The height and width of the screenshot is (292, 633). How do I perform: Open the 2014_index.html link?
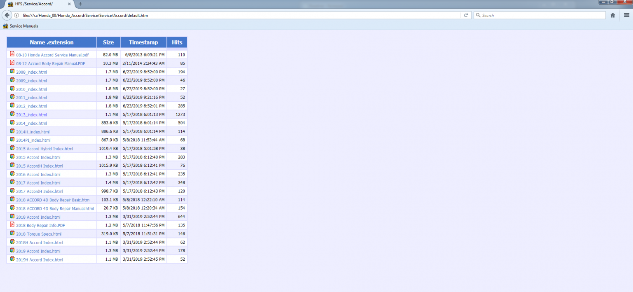31,123
